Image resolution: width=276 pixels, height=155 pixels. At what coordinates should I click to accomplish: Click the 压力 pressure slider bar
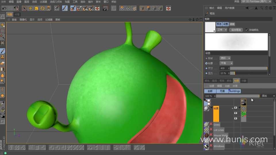[x=248, y=73]
